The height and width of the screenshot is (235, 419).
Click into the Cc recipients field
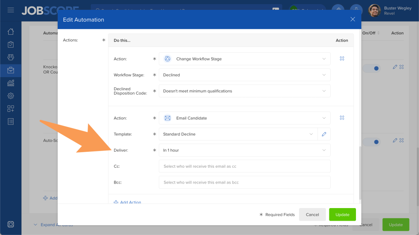tap(244, 166)
